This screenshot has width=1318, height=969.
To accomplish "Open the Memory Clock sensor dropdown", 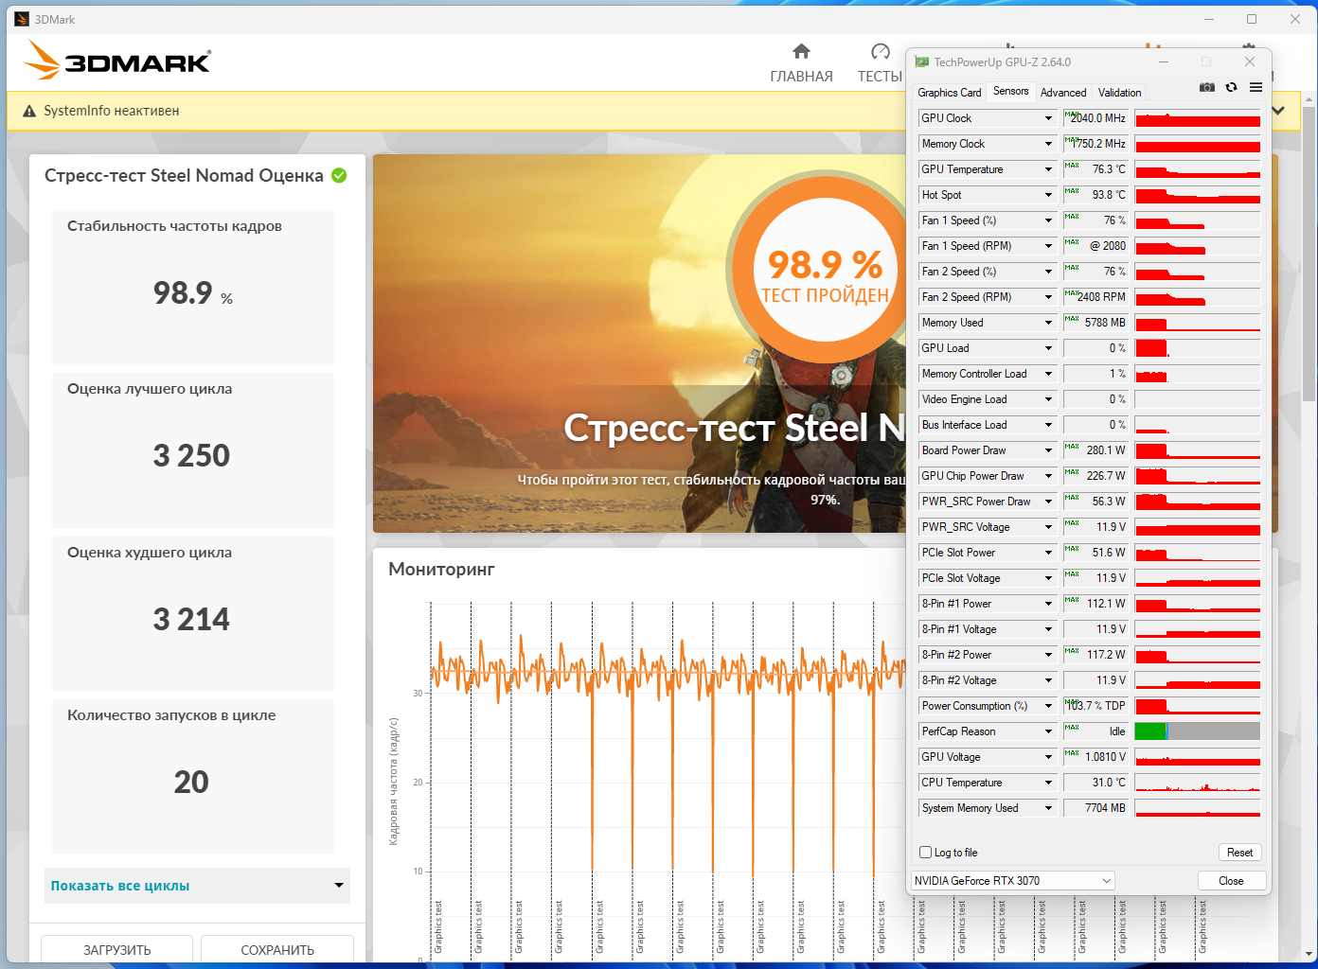I will [1049, 144].
